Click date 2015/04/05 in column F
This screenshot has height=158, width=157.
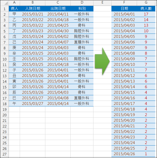124,37
